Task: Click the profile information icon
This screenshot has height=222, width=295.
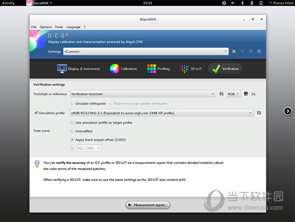Action: pos(259,51)
